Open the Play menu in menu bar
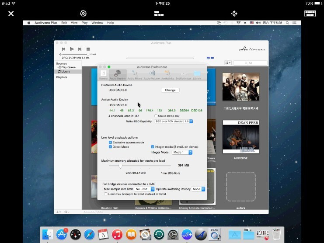Screen dimensions: 324x243 84,23
